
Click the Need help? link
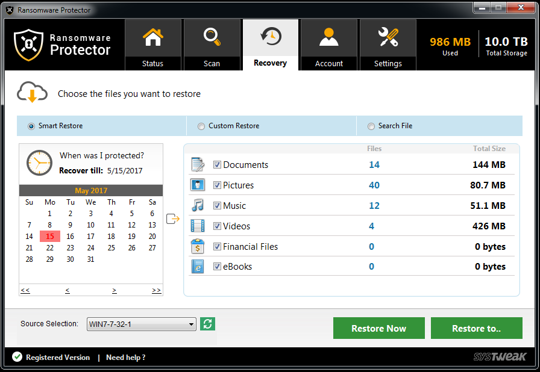click(x=126, y=358)
